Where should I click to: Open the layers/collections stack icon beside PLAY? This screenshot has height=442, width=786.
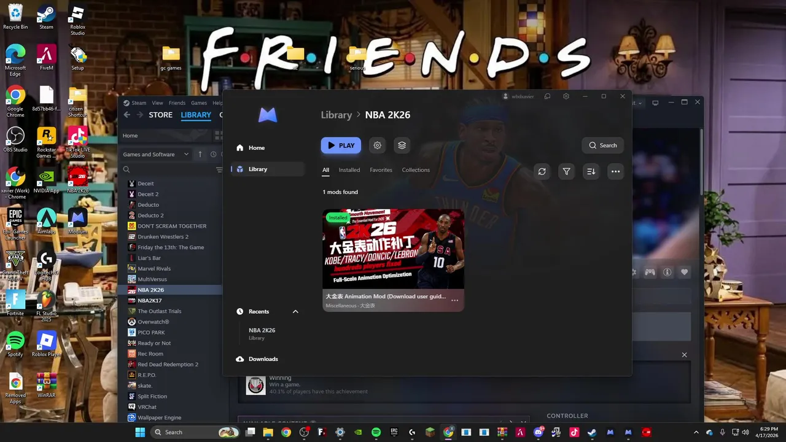point(402,145)
